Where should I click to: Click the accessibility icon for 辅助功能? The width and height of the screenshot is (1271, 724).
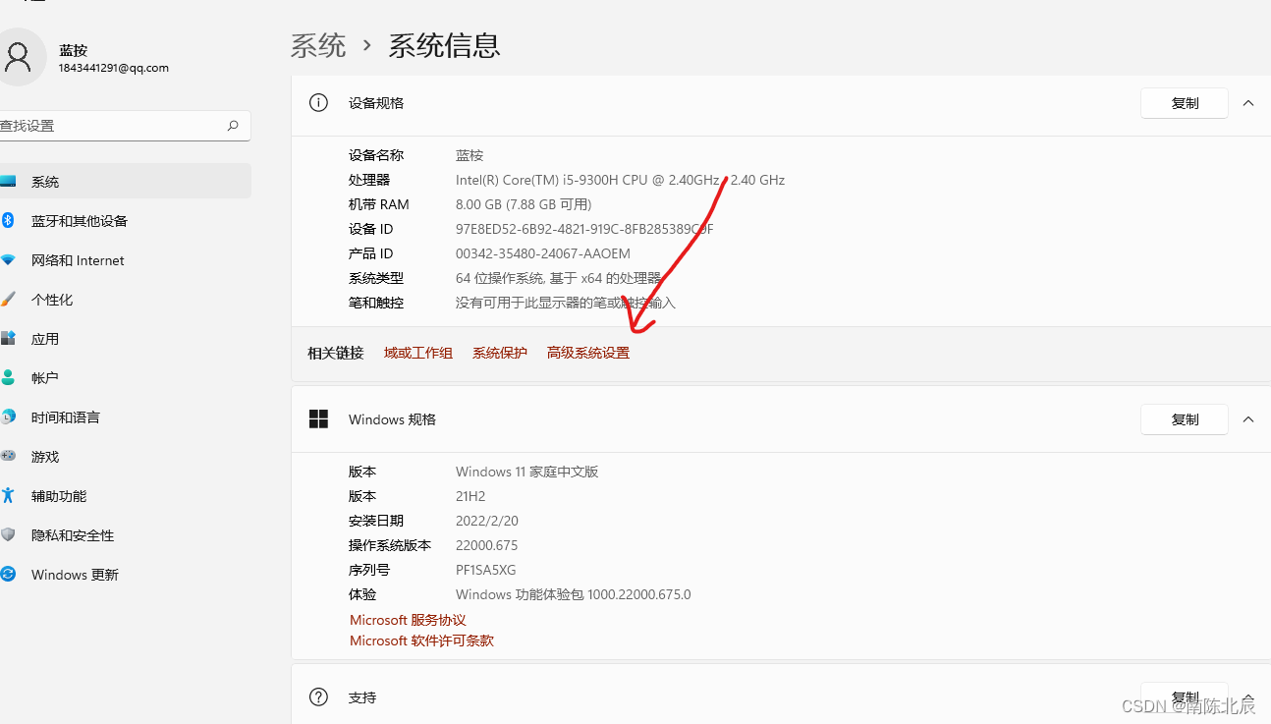[8, 495]
